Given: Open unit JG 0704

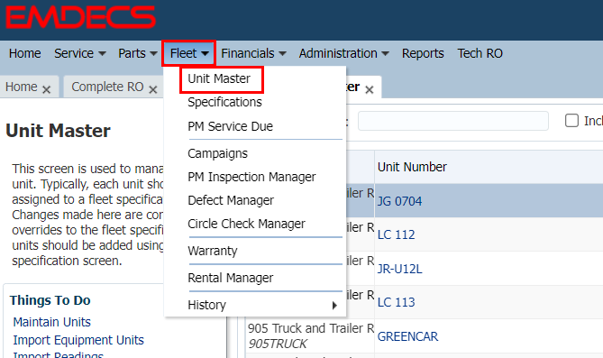Looking at the screenshot, I should (399, 201).
